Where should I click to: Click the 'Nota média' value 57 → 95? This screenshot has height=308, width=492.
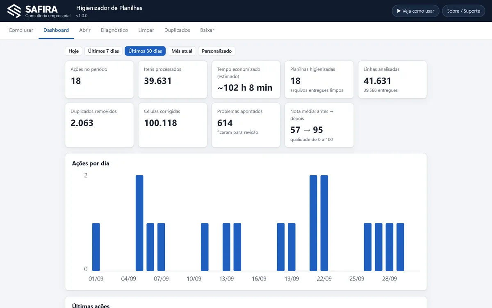point(307,130)
